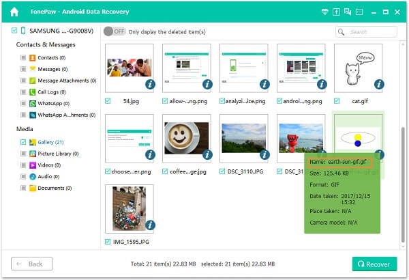Image resolution: width=409 pixels, height=280 pixels.
Task: Show info for choose...er.png thumbnail
Action: [150, 154]
